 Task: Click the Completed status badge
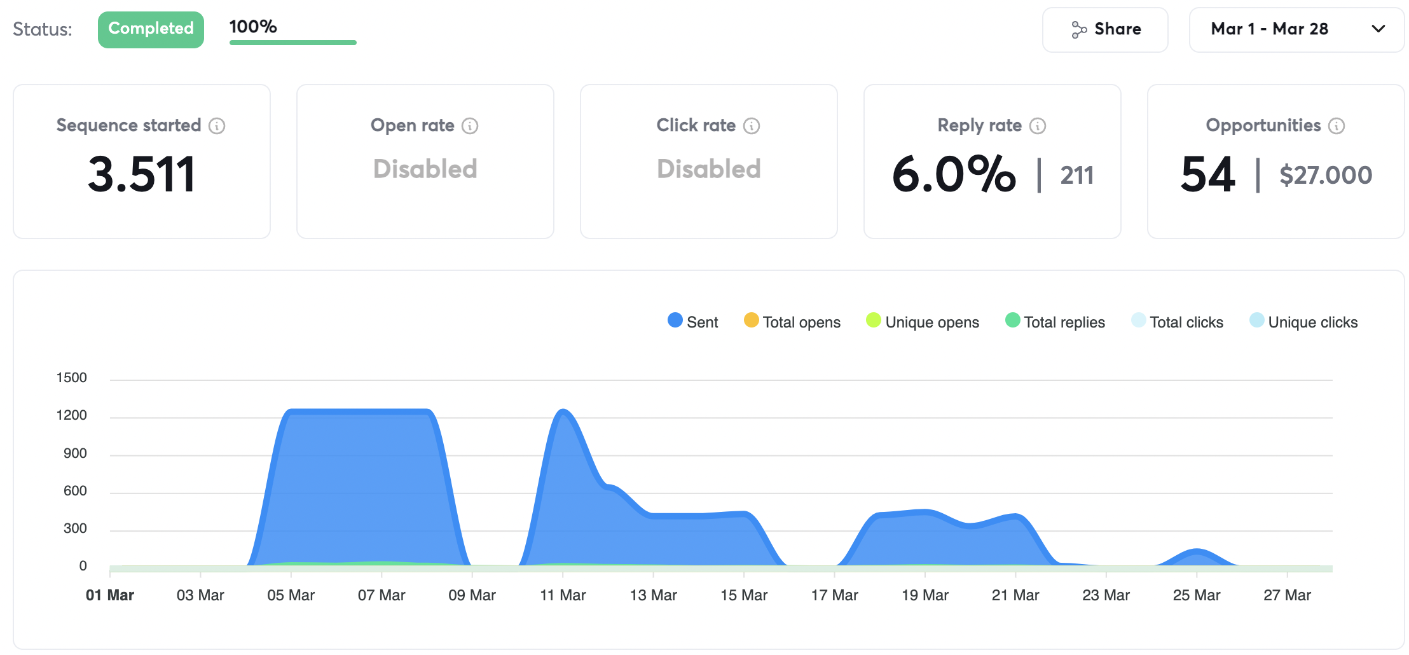tap(151, 29)
